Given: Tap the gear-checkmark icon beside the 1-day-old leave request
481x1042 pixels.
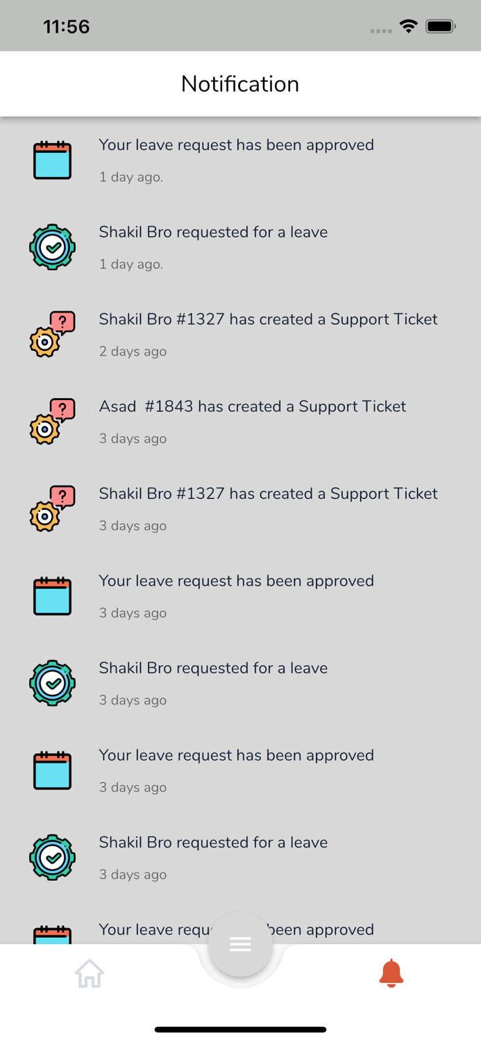Looking at the screenshot, I should [52, 247].
